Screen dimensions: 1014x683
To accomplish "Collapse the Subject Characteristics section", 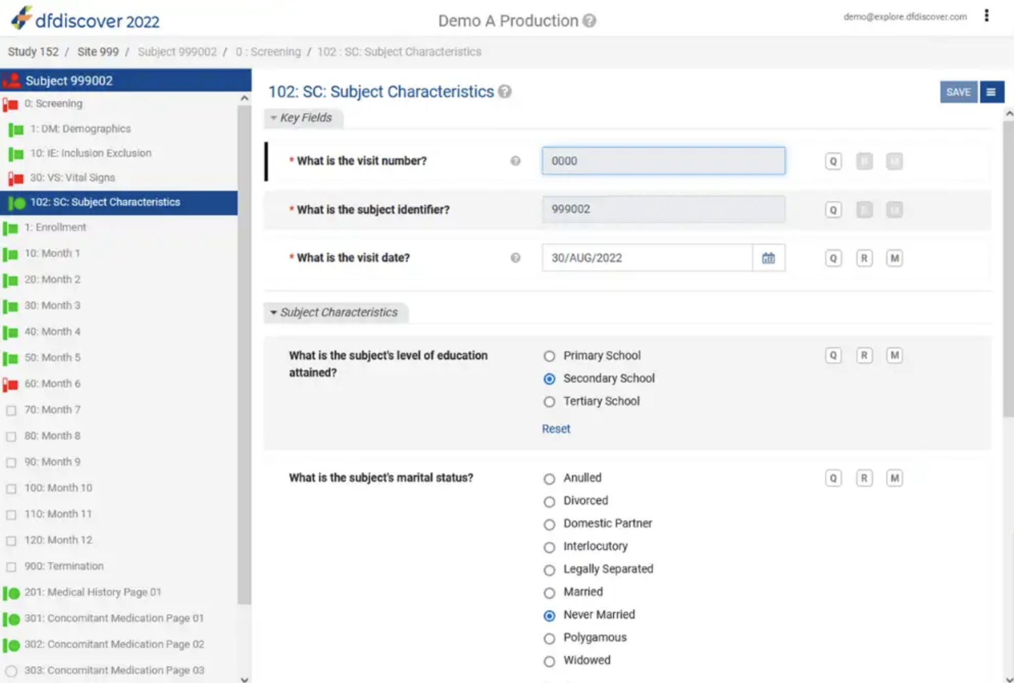I will [x=274, y=312].
